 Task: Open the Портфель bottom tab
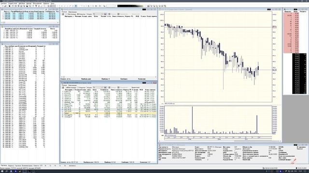[4, 165]
